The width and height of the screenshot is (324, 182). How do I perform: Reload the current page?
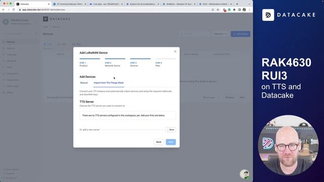click(x=14, y=10)
